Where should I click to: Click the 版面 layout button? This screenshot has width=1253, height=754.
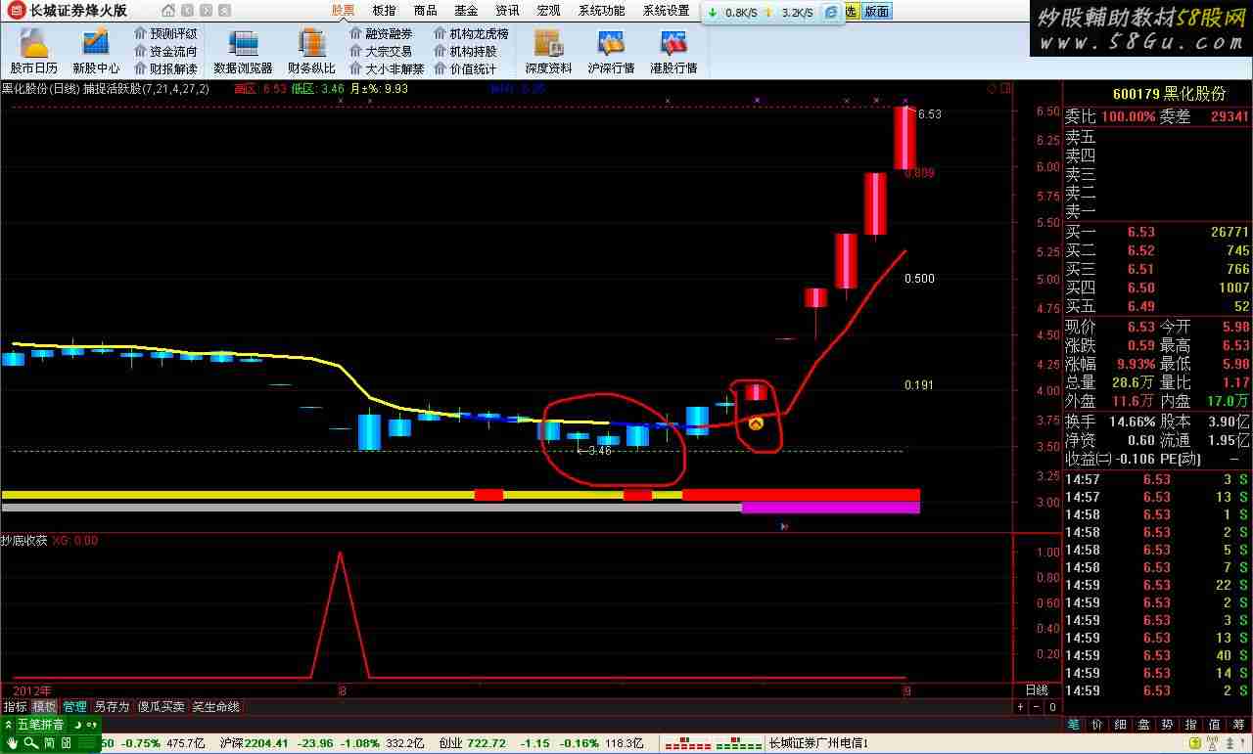pyautogui.click(x=877, y=12)
